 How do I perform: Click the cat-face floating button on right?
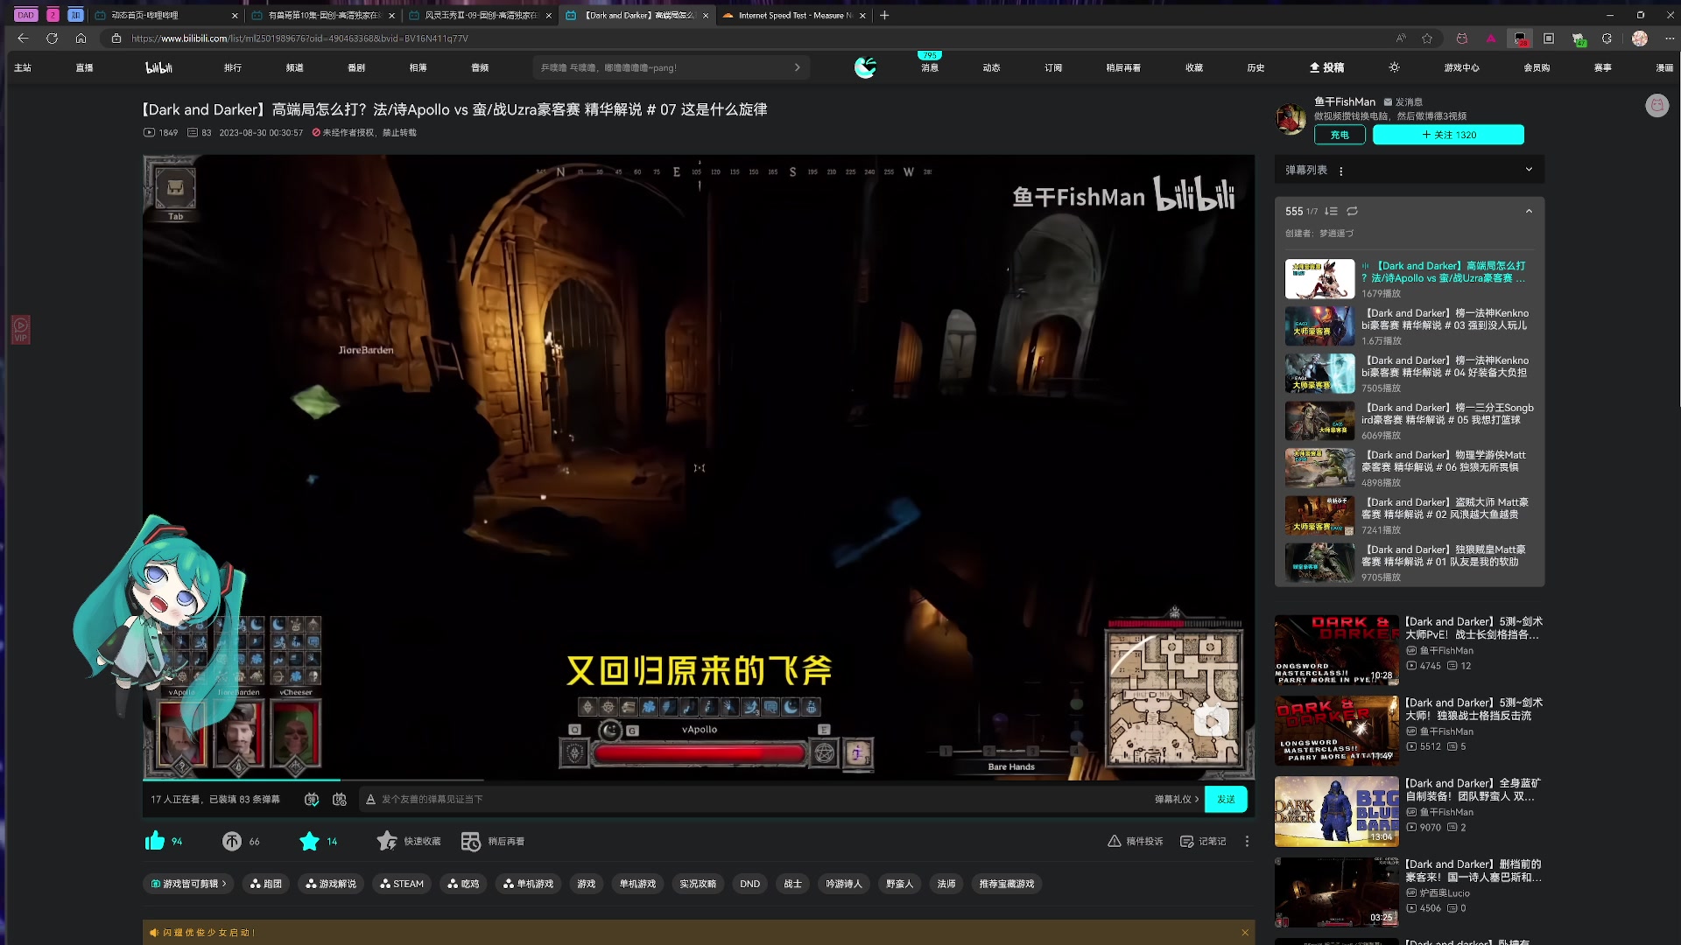[x=1656, y=106]
